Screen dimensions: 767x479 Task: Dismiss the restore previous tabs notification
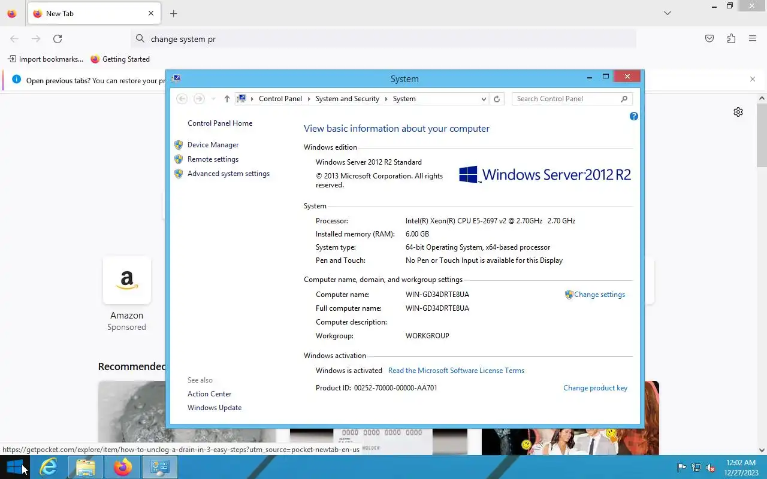[753, 79]
